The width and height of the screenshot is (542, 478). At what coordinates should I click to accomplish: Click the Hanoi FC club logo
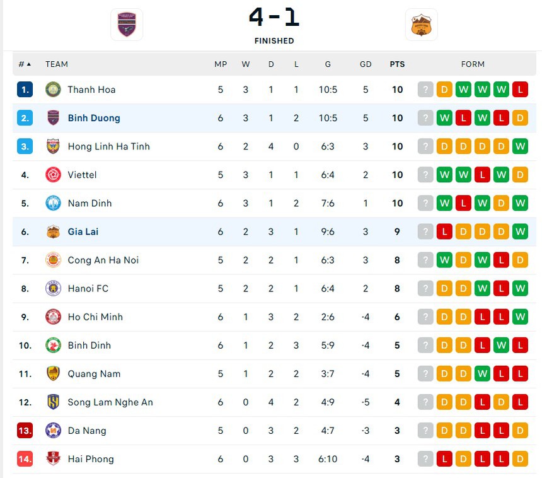coord(53,288)
